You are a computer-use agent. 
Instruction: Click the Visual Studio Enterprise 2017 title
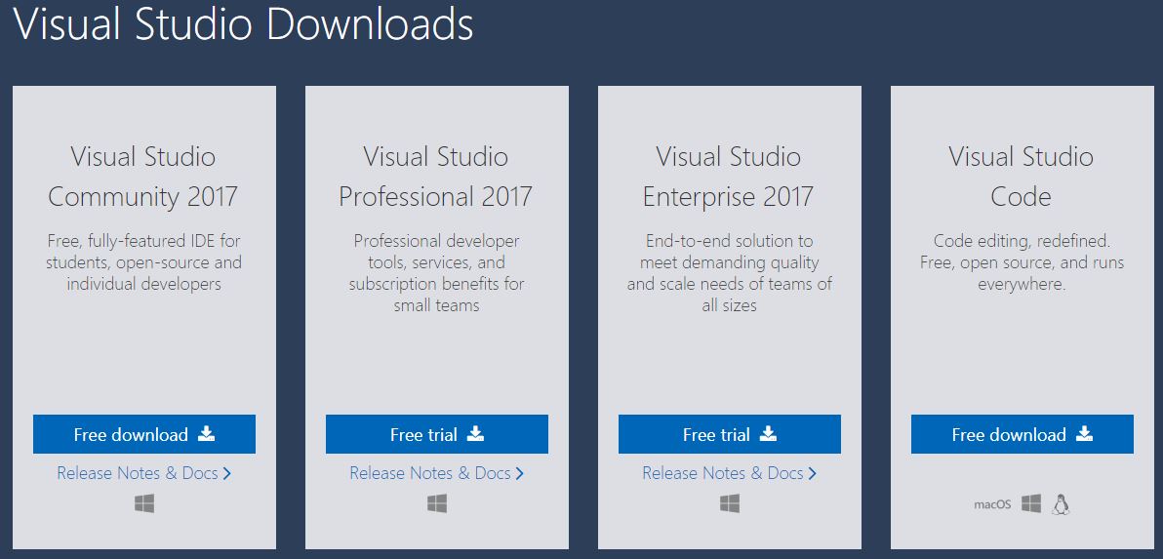tap(729, 177)
